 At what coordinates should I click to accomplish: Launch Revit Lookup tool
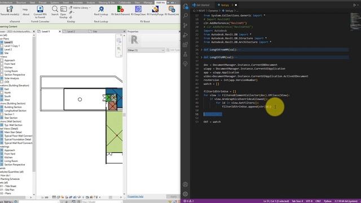pyautogui.click(x=101, y=9)
